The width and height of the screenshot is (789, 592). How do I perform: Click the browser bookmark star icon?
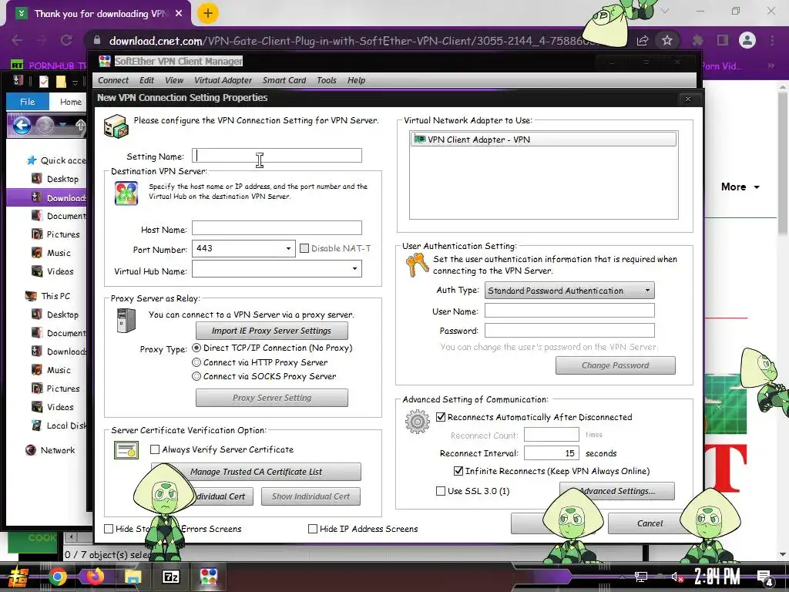coord(666,40)
